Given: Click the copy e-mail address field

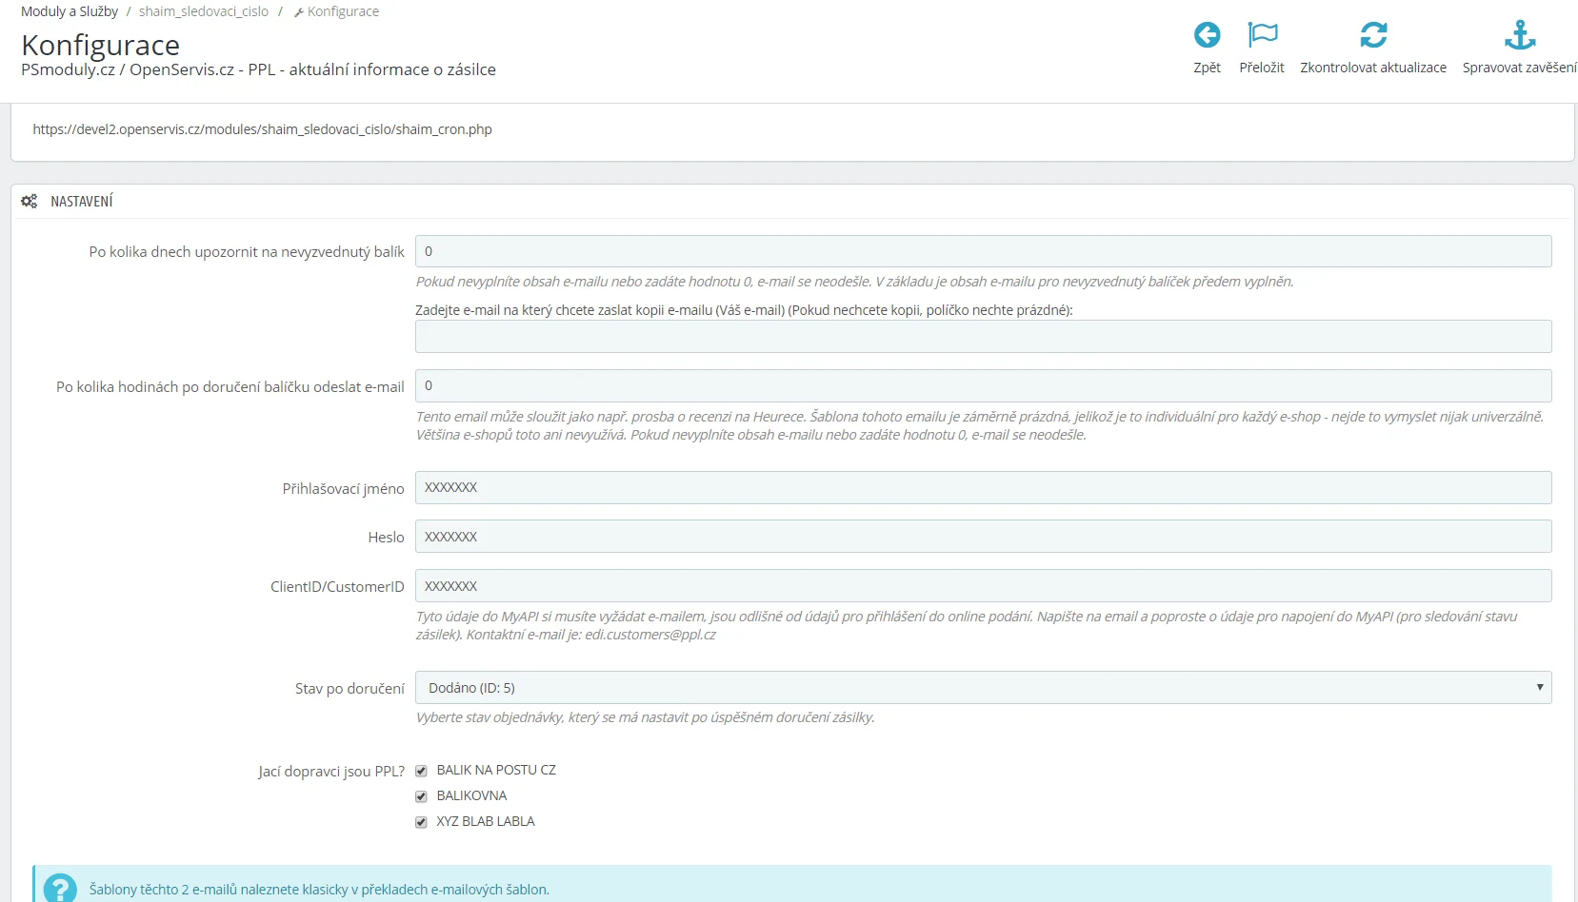Looking at the screenshot, I should (982, 337).
